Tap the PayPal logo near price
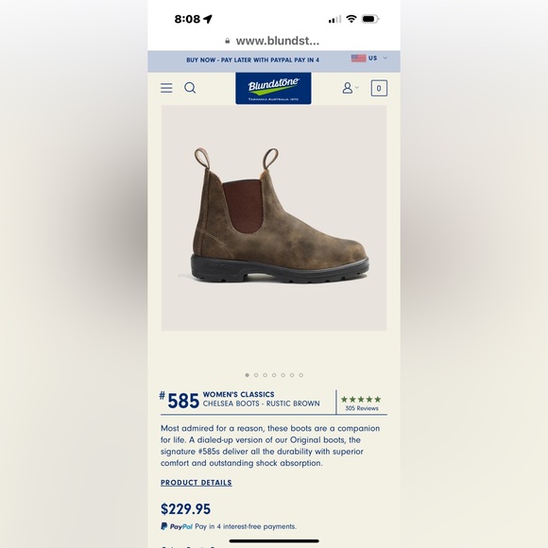The width and height of the screenshot is (548, 548). click(x=177, y=526)
